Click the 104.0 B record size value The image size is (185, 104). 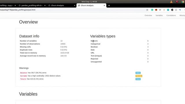tap(63, 56)
